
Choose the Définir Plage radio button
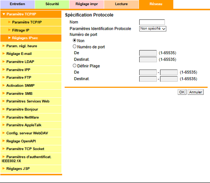tap(74, 66)
